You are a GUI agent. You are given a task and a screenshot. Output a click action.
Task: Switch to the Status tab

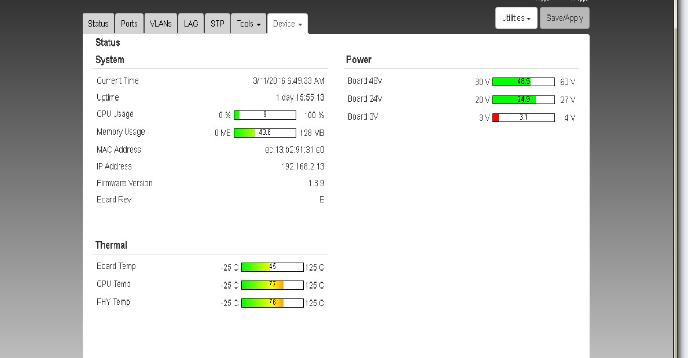[x=98, y=24]
